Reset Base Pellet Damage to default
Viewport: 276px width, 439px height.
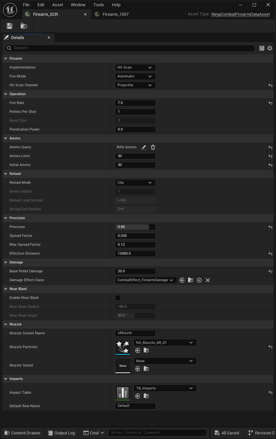click(x=270, y=271)
